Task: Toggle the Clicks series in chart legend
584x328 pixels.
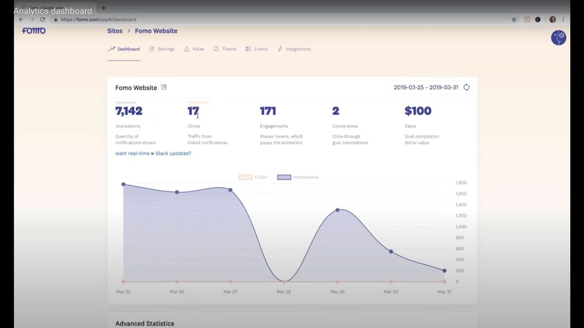Action: click(253, 177)
